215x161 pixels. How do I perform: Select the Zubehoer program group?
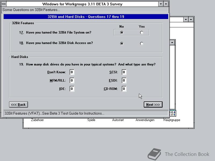point(37,120)
